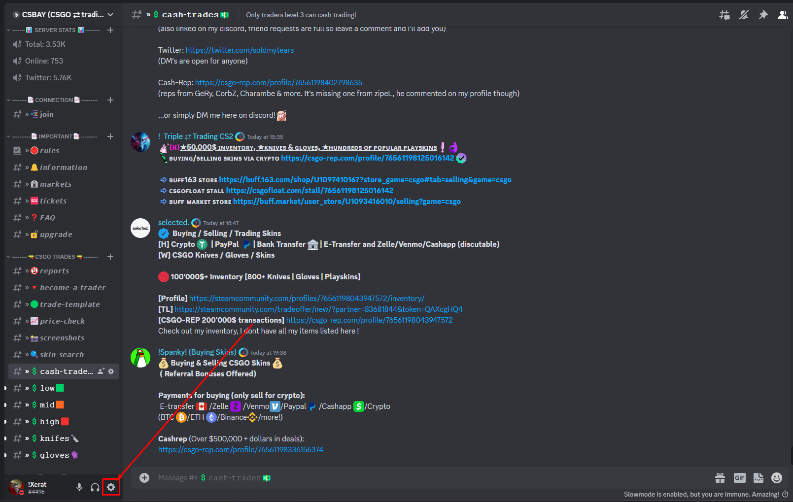The image size is (793, 502).
Task: Open the steamcommunity inventory profile link
Action: pos(307,299)
